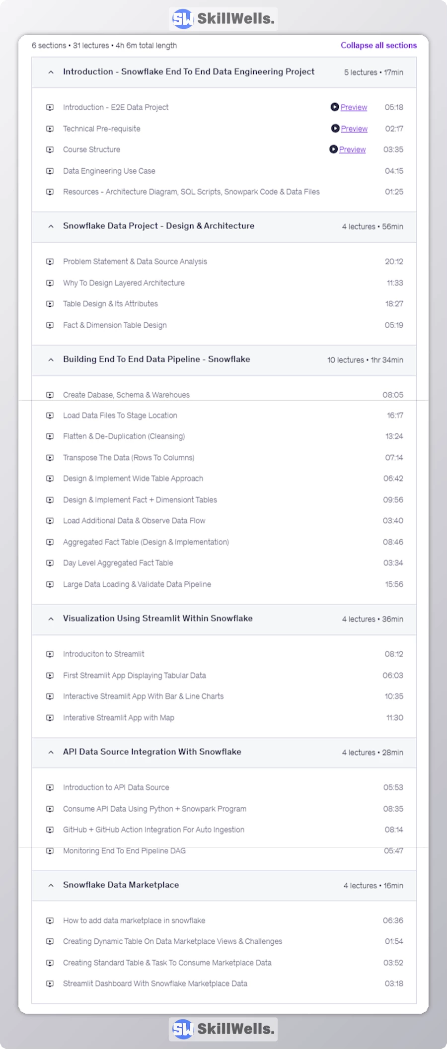Click video icon beside Problem Statement & Data Source Analysis
Screen dimensions: 447x1049
pos(50,262)
